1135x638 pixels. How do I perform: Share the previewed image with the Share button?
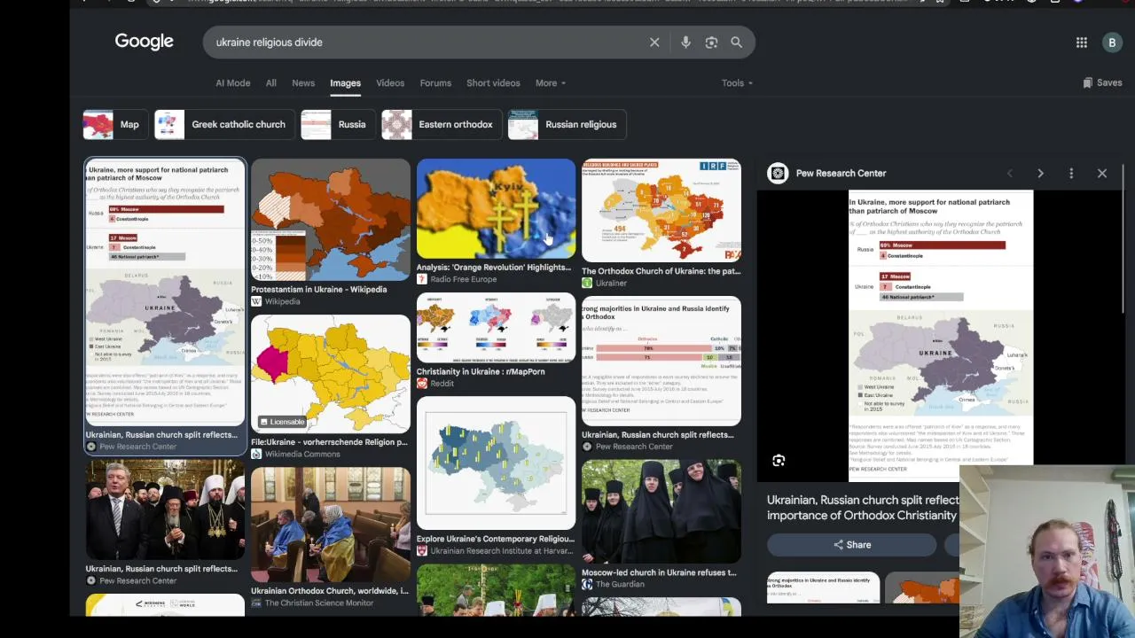(852, 545)
